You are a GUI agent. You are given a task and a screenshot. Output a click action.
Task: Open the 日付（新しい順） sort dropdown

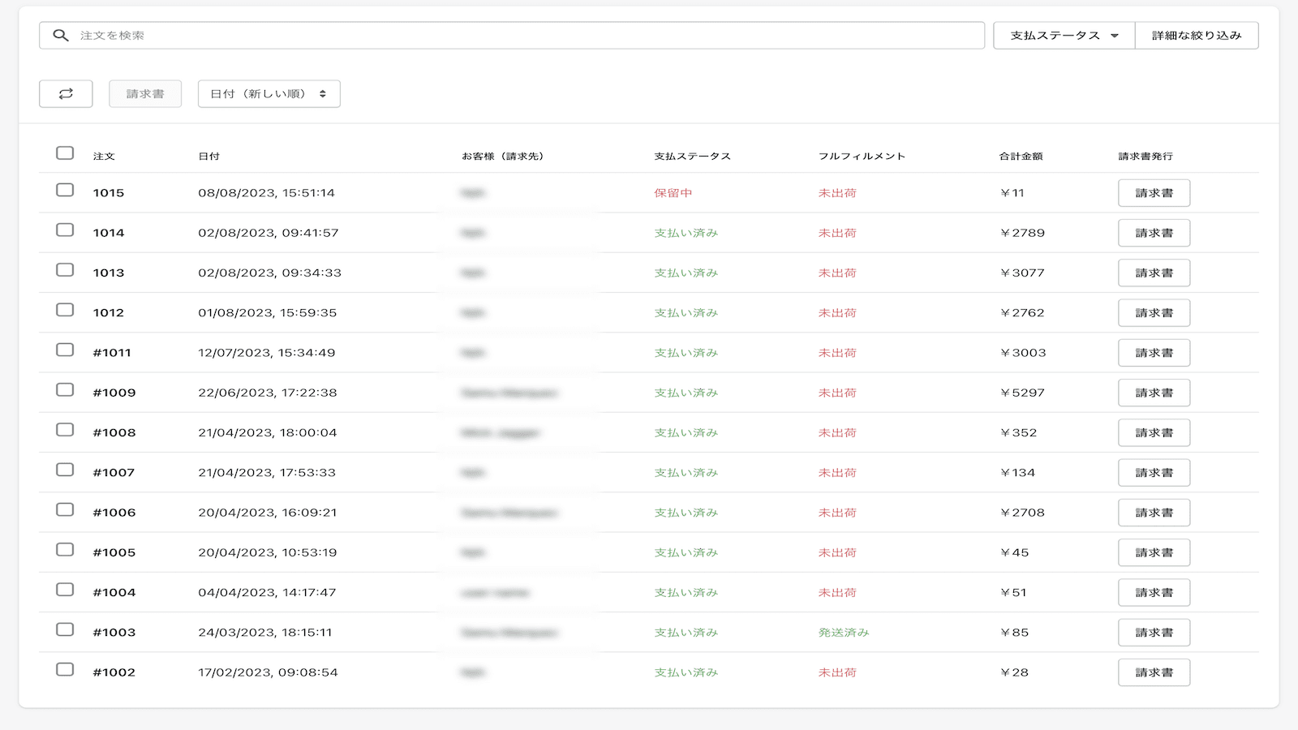pyautogui.click(x=269, y=93)
